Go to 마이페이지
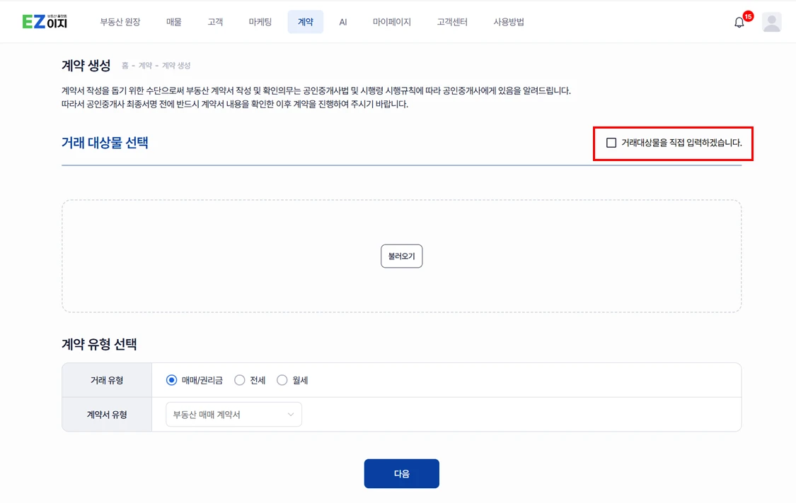Screen dimensions: 796x503 tap(391, 22)
